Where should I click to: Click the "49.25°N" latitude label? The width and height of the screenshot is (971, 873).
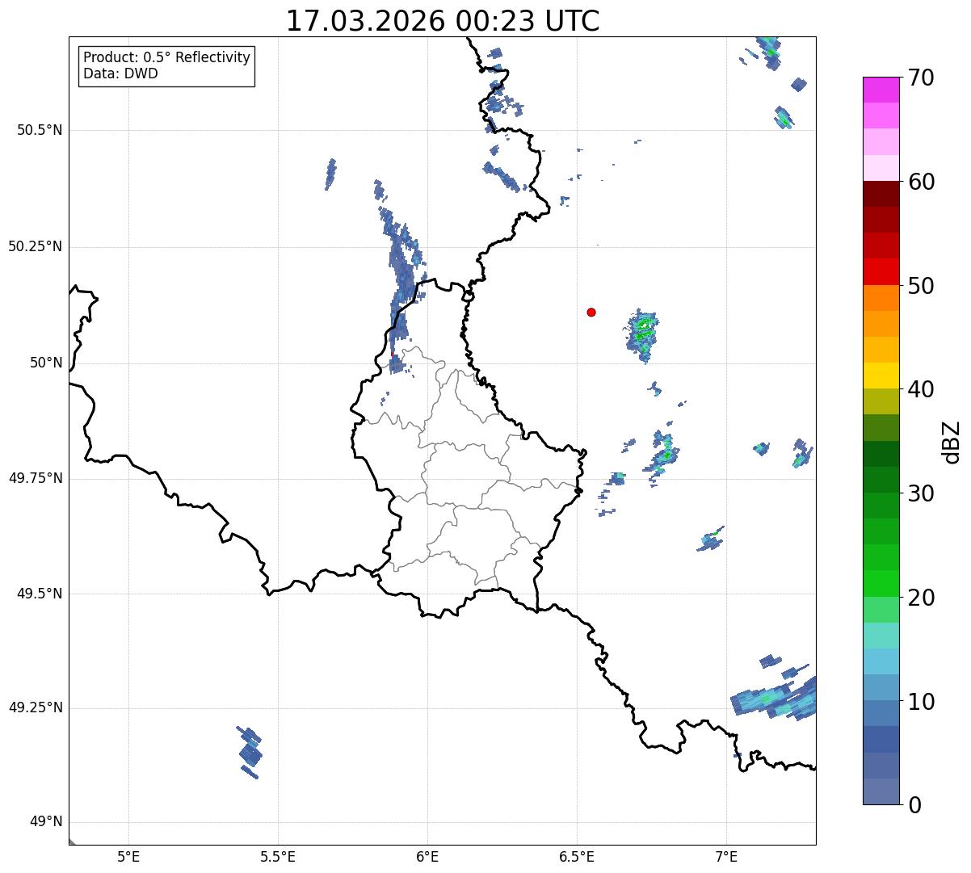coord(36,708)
